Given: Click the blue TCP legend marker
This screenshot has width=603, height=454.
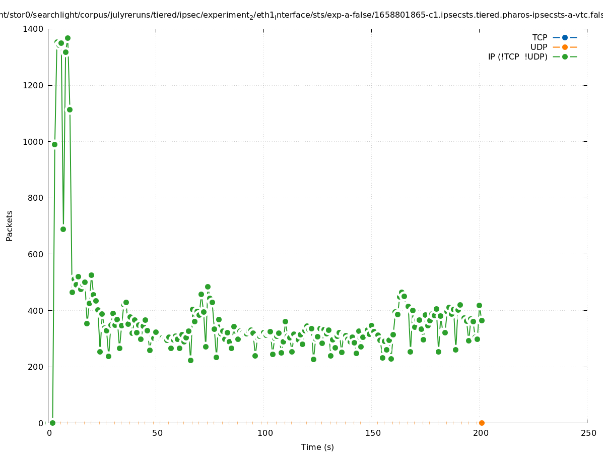Looking at the screenshot, I should (565, 37).
